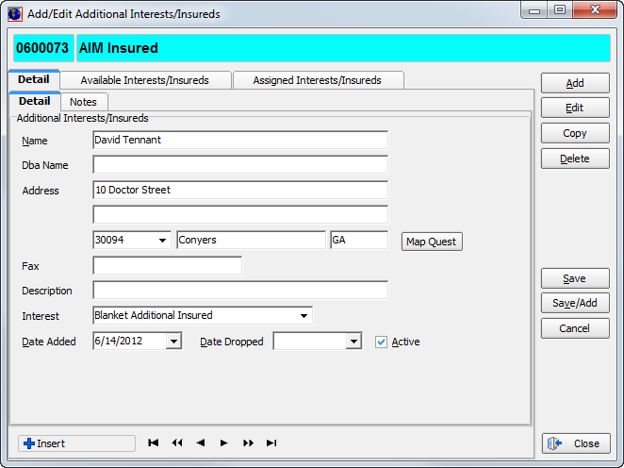Select the Notes sub-tab
The height and width of the screenshot is (468, 624).
click(83, 102)
